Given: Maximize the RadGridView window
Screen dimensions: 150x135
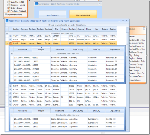Looking at the screenshot, I should (123, 21).
